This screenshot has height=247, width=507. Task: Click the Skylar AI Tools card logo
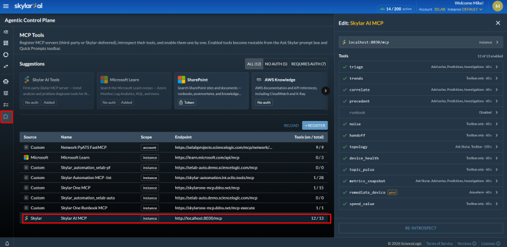coord(27,80)
